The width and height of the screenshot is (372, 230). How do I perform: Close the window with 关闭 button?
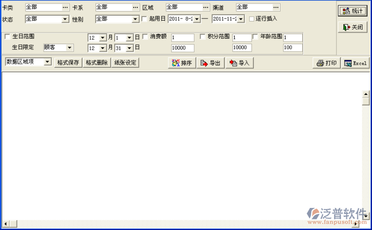352,27
